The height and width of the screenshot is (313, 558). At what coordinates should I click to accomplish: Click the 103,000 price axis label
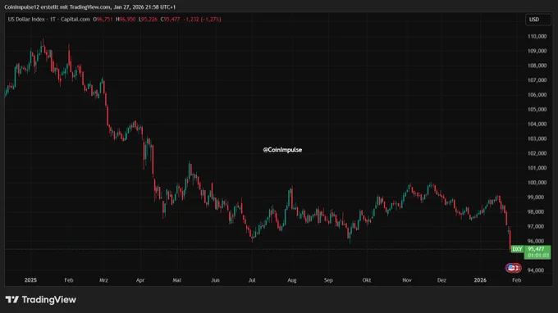click(x=537, y=138)
